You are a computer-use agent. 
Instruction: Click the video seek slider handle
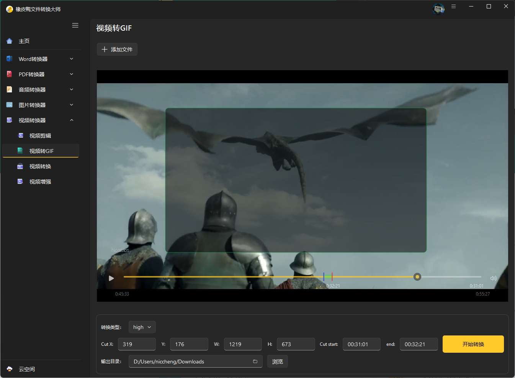pyautogui.click(x=417, y=277)
